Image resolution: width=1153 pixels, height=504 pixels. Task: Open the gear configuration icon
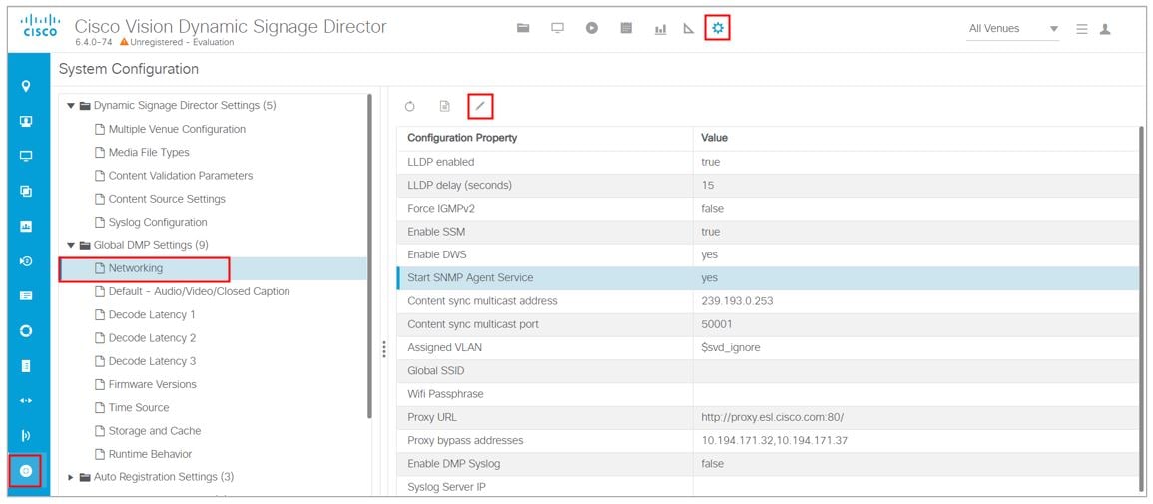click(x=718, y=28)
